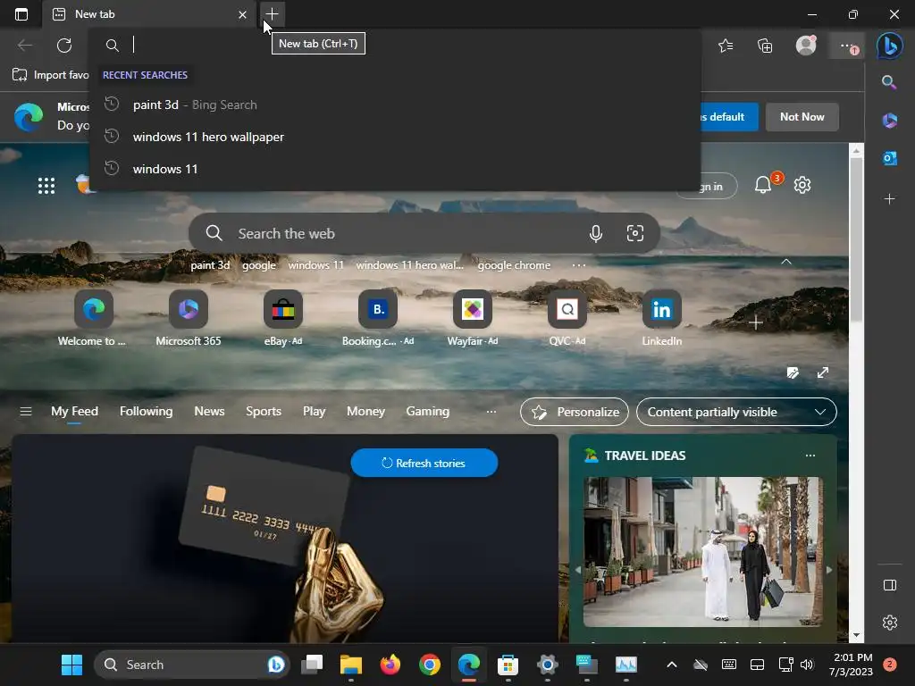
Task: Switch to the Sports tab
Action: pos(264,411)
